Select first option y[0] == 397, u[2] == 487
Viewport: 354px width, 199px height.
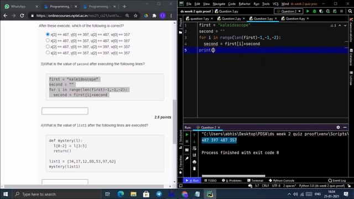coord(48,34)
